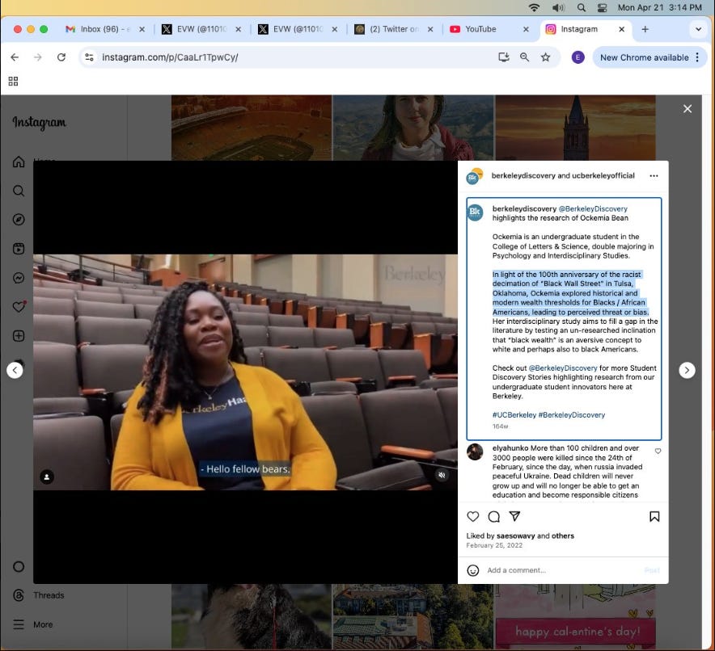Switch to Gmail Inbox tab
715x651 pixels.
(105, 29)
